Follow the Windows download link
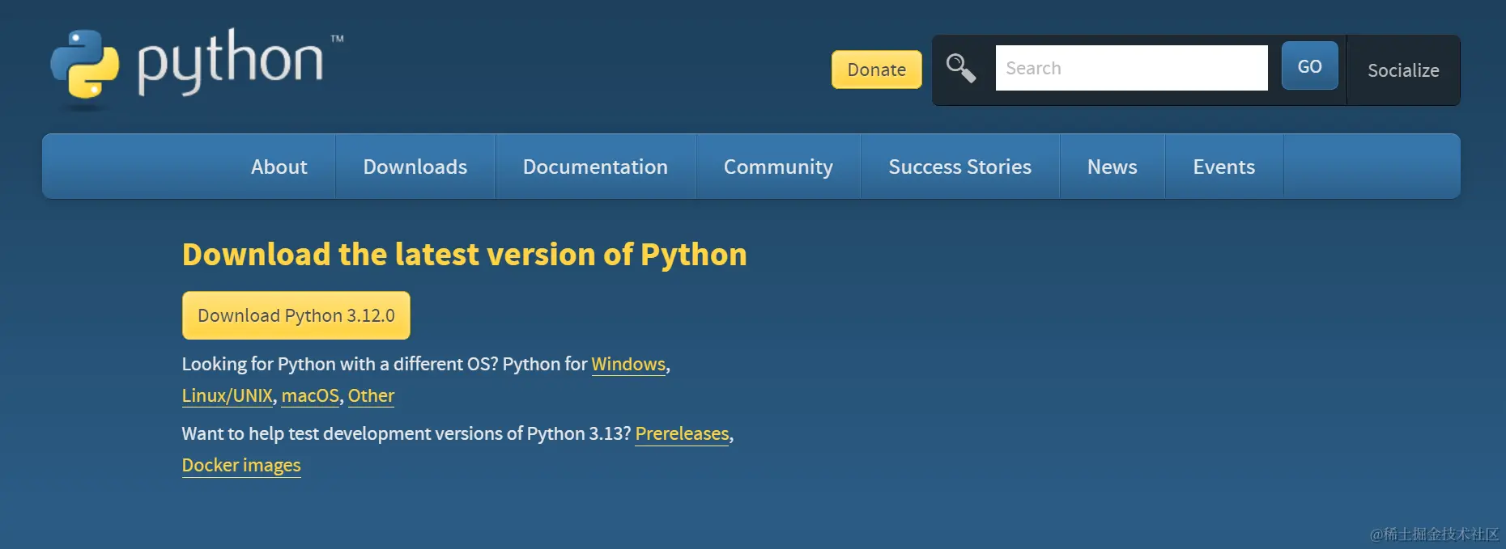 pos(628,364)
